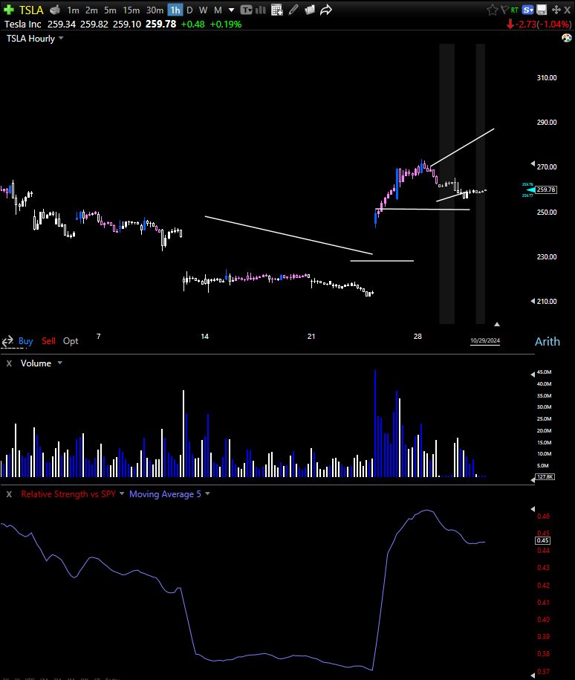Screen dimensions: 575x680
Task: Expand the TSLA Hourly dropdown
Action: coord(61,38)
